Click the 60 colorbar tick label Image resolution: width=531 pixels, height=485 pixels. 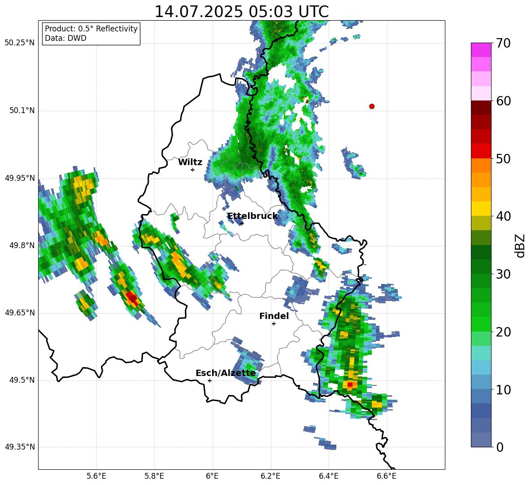point(503,101)
